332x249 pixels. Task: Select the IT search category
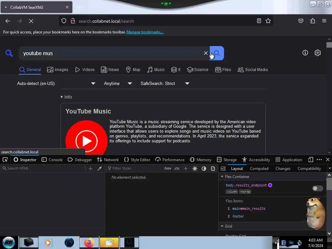pos(176,70)
